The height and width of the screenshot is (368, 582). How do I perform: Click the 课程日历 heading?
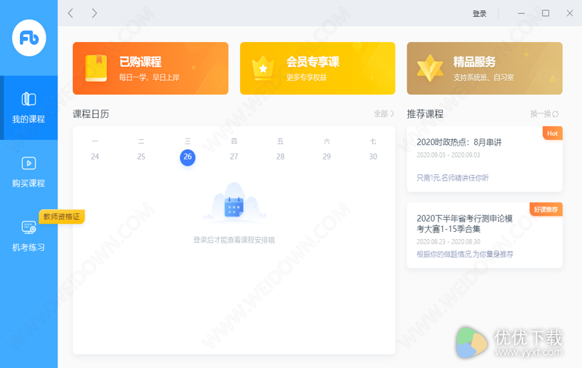(91, 114)
